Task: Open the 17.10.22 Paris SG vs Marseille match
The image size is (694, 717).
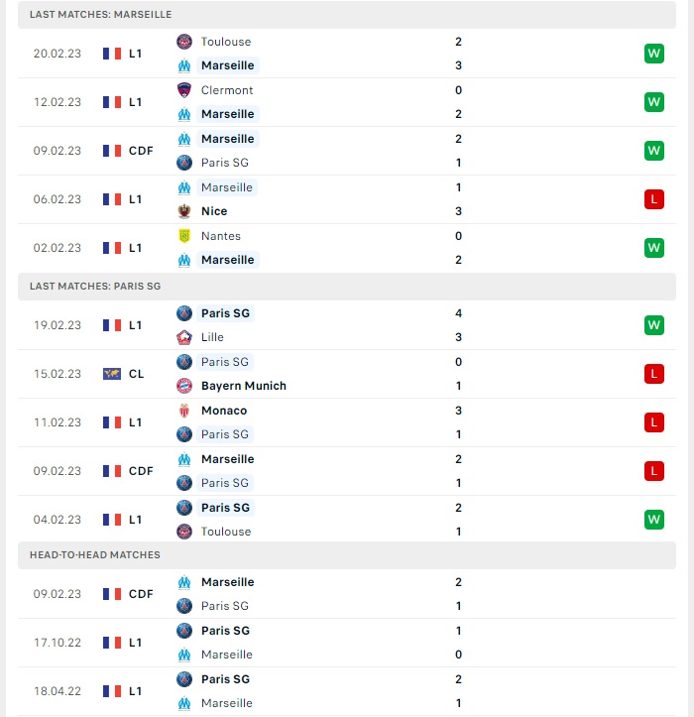Action: pyautogui.click(x=347, y=643)
